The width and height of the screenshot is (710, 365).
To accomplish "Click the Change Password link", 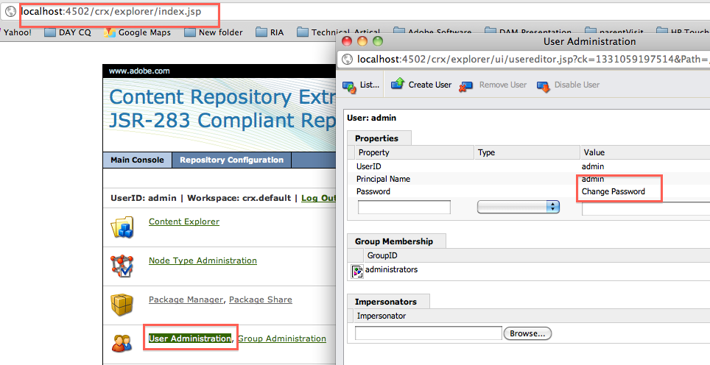I will [613, 191].
